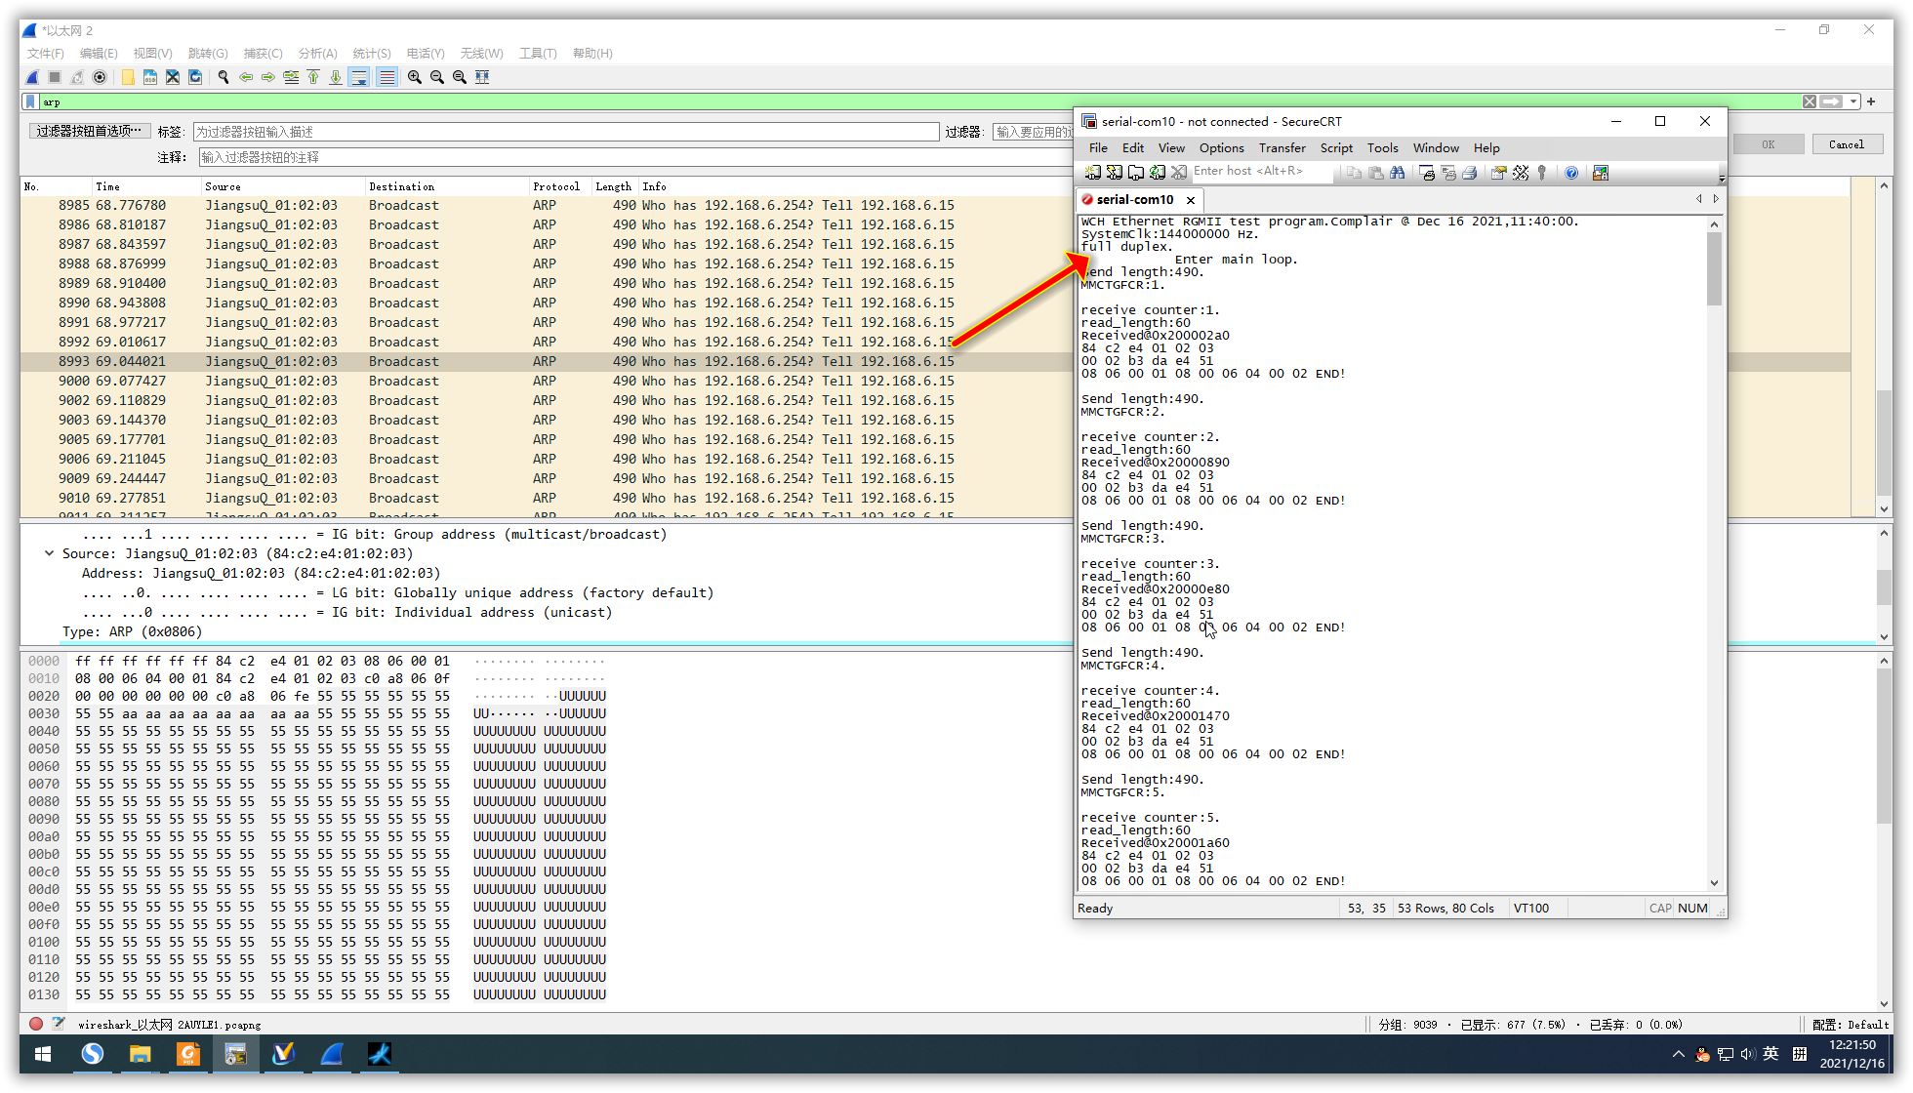This screenshot has height=1093, width=1913.
Task: Restart the current capture
Action: (77, 77)
